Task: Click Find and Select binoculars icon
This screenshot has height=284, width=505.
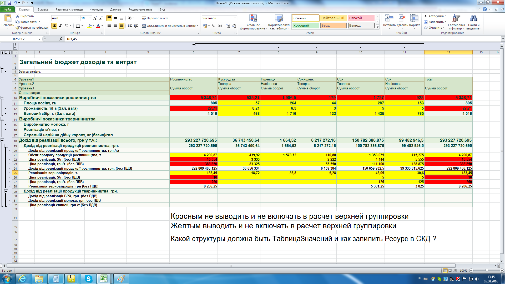Action: (x=473, y=18)
